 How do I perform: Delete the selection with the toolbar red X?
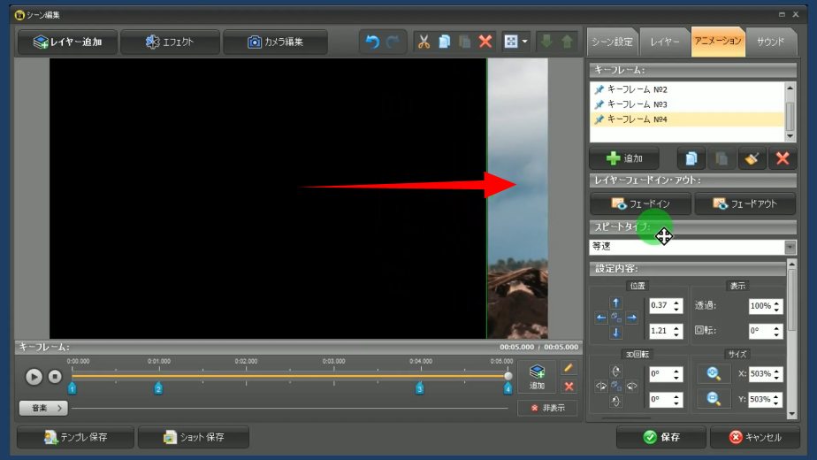pos(485,42)
